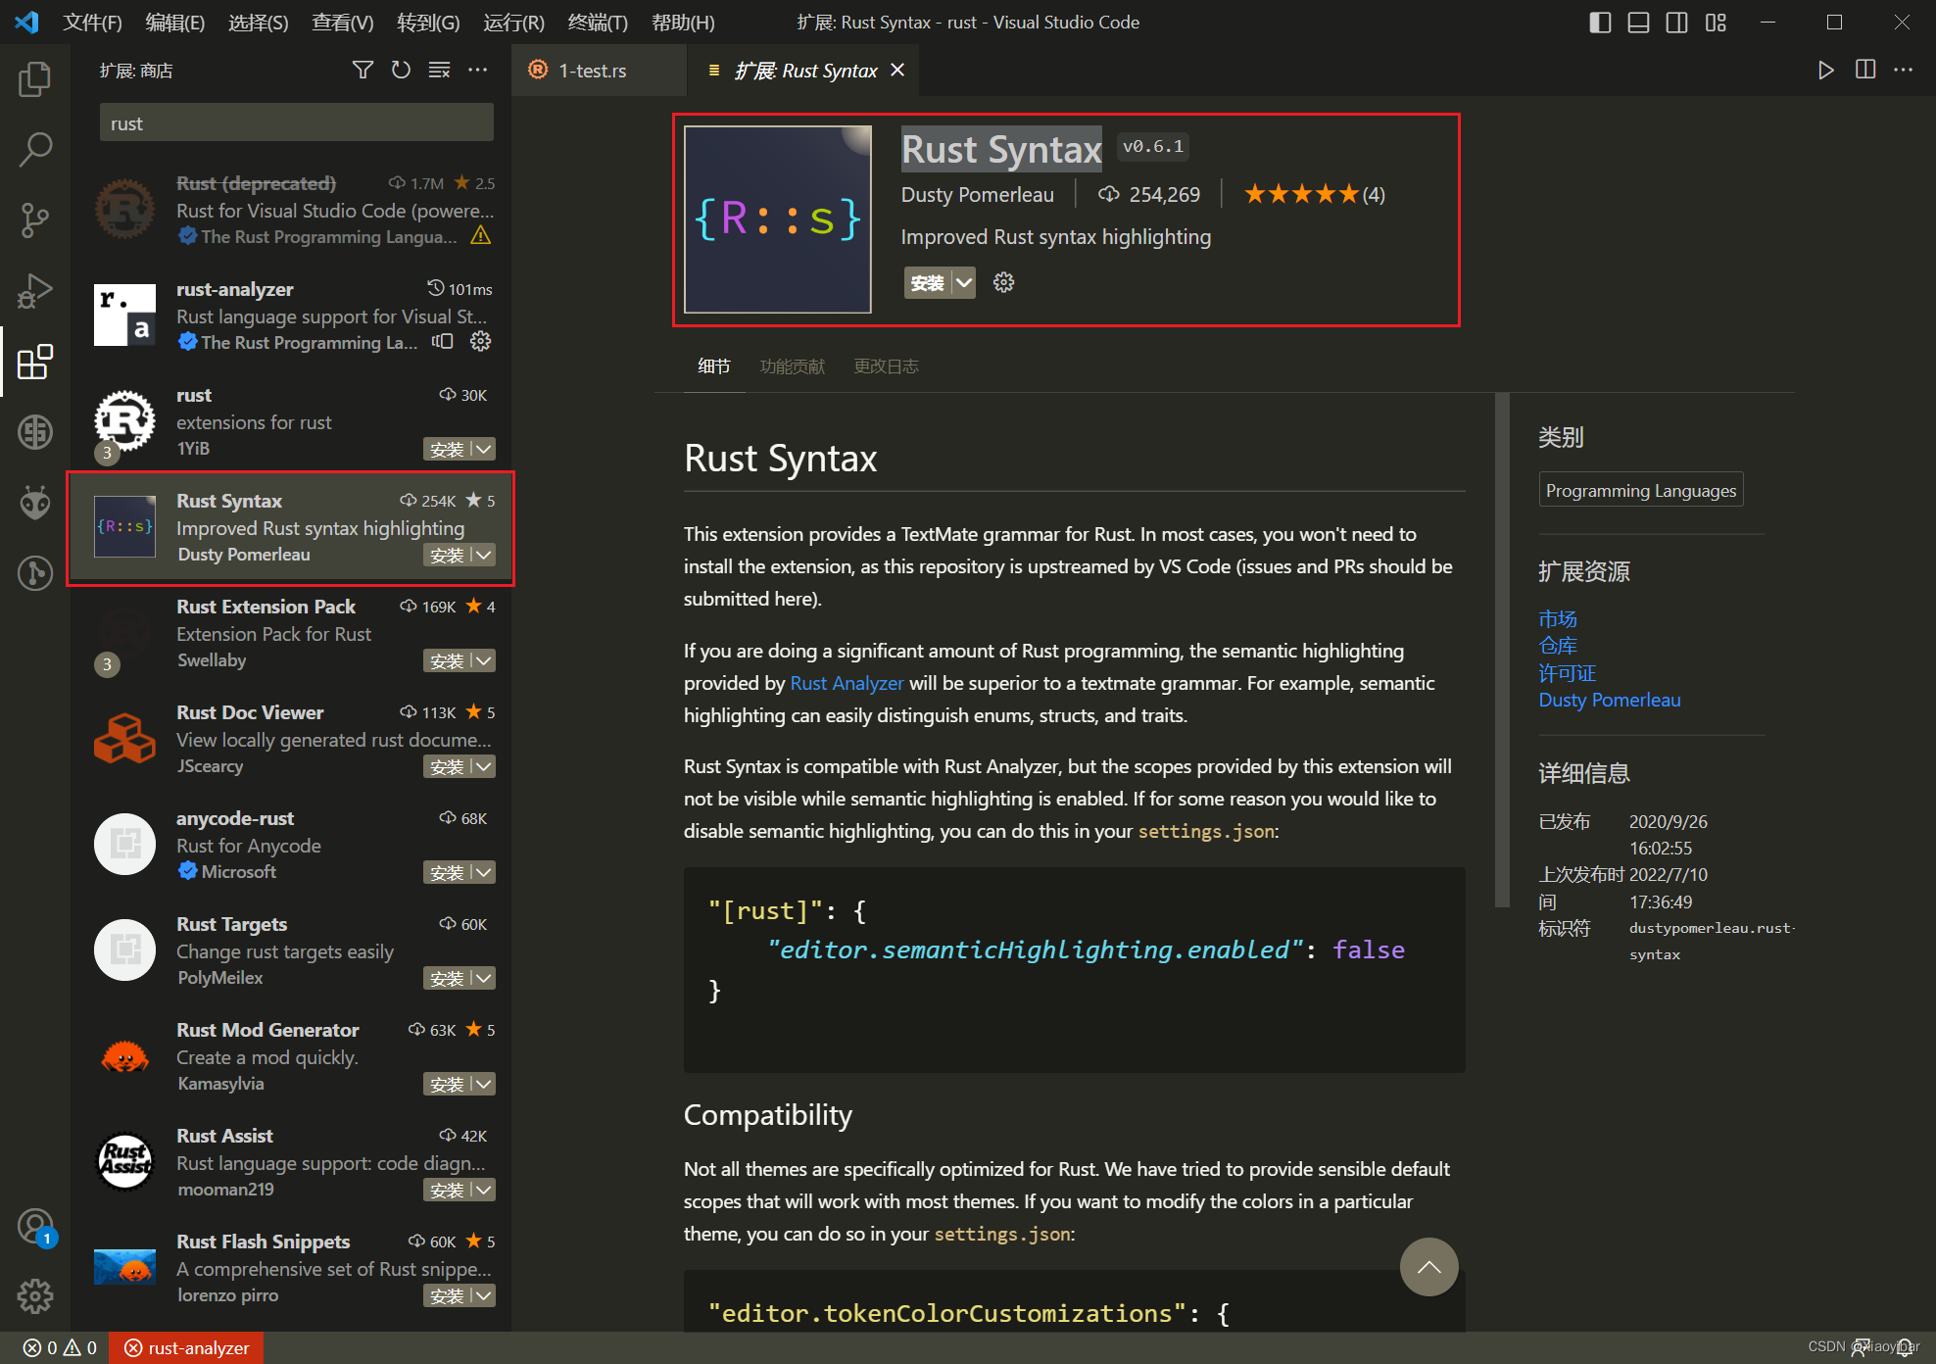
Task: Click the errors and warnings status indicator
Action: [x=60, y=1347]
